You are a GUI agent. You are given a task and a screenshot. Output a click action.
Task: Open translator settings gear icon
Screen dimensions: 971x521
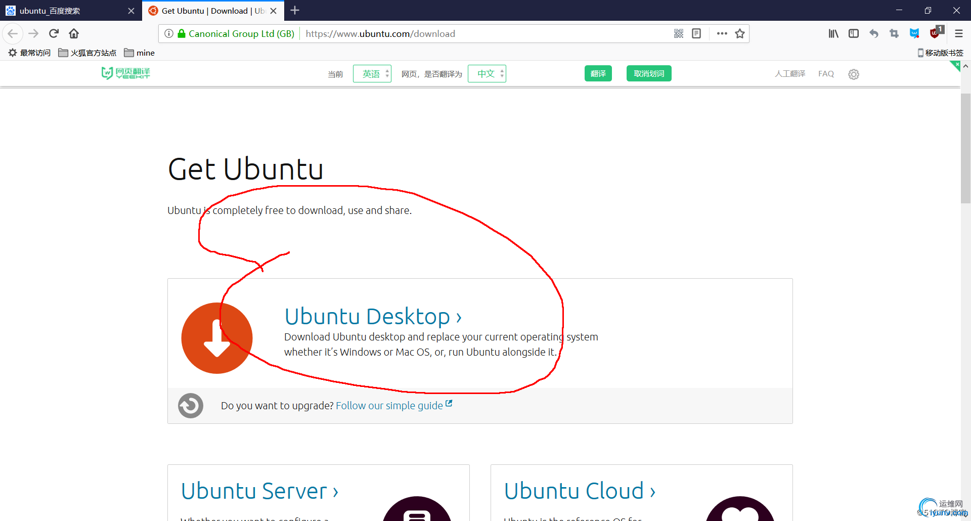(x=854, y=74)
